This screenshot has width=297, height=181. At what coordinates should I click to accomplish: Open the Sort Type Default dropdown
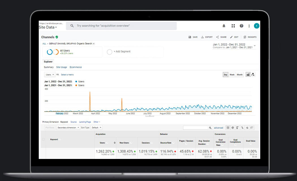96,128
